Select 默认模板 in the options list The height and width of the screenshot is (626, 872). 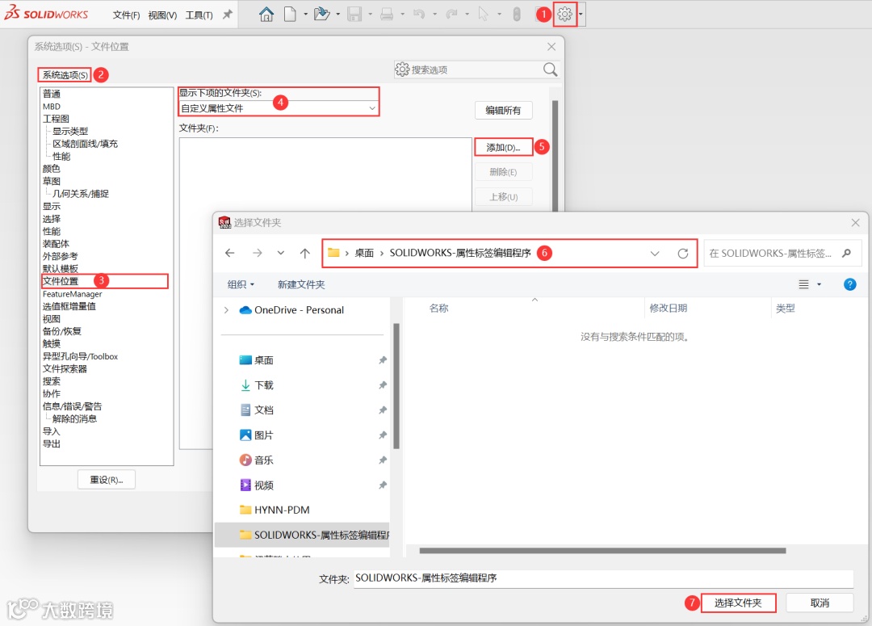click(61, 269)
